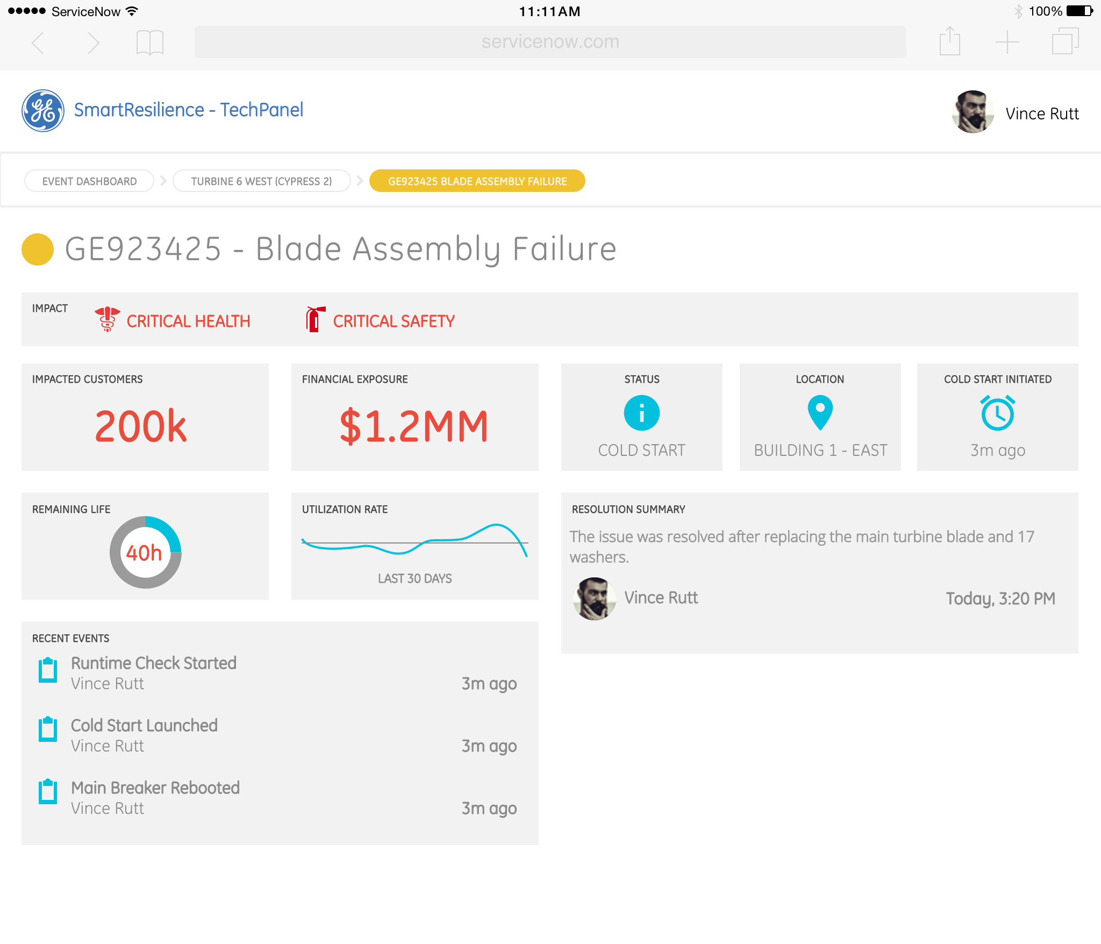
Task: Select the GE923425 Blade Assembly Failure breadcrumb
Action: 477,181
